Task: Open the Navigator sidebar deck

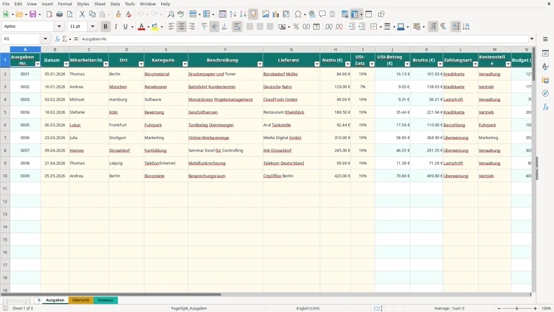Action: (545, 94)
